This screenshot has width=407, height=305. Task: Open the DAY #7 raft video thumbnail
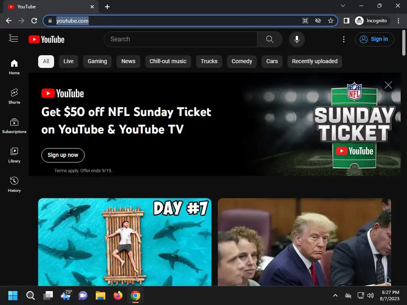125,242
